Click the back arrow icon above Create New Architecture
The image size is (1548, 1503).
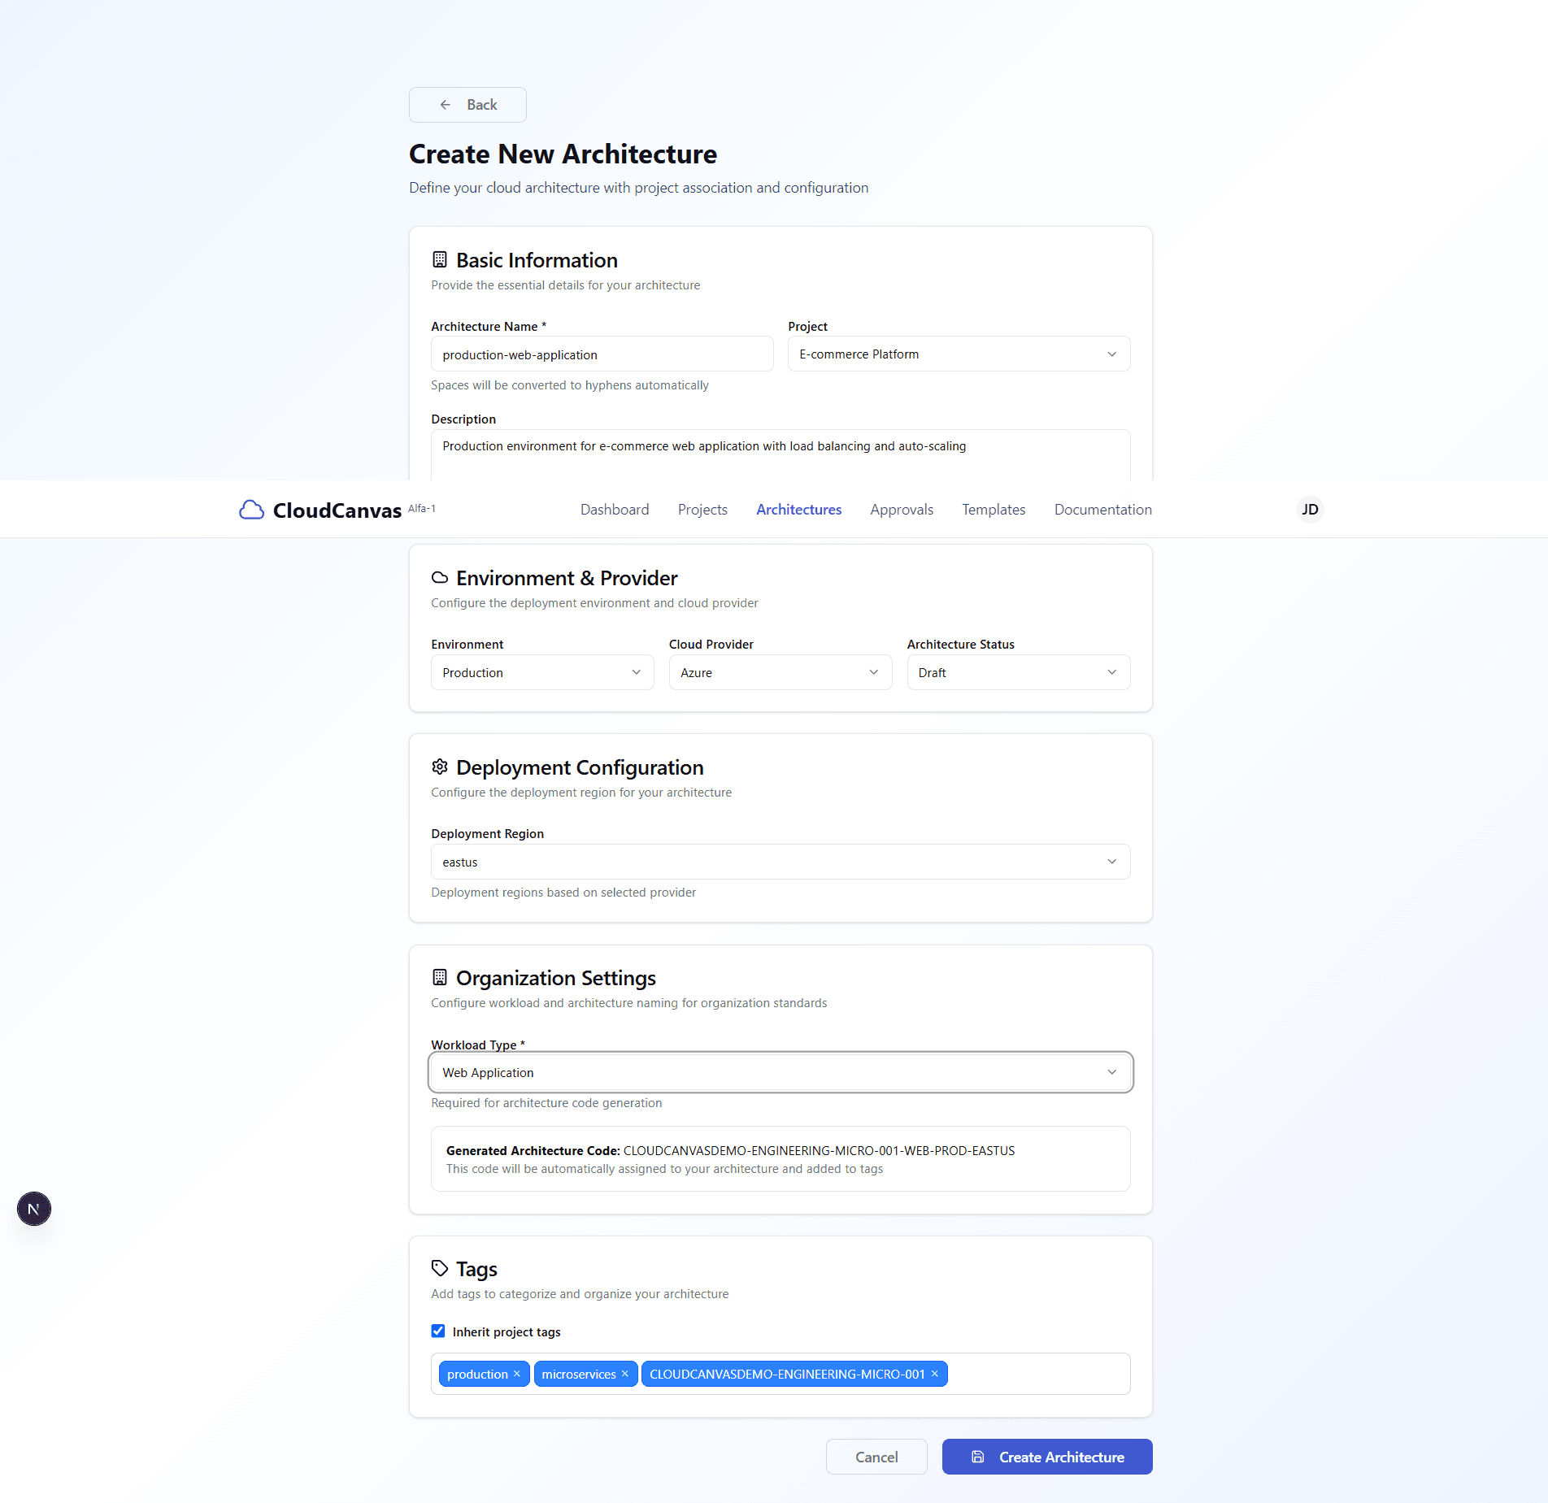coord(446,104)
